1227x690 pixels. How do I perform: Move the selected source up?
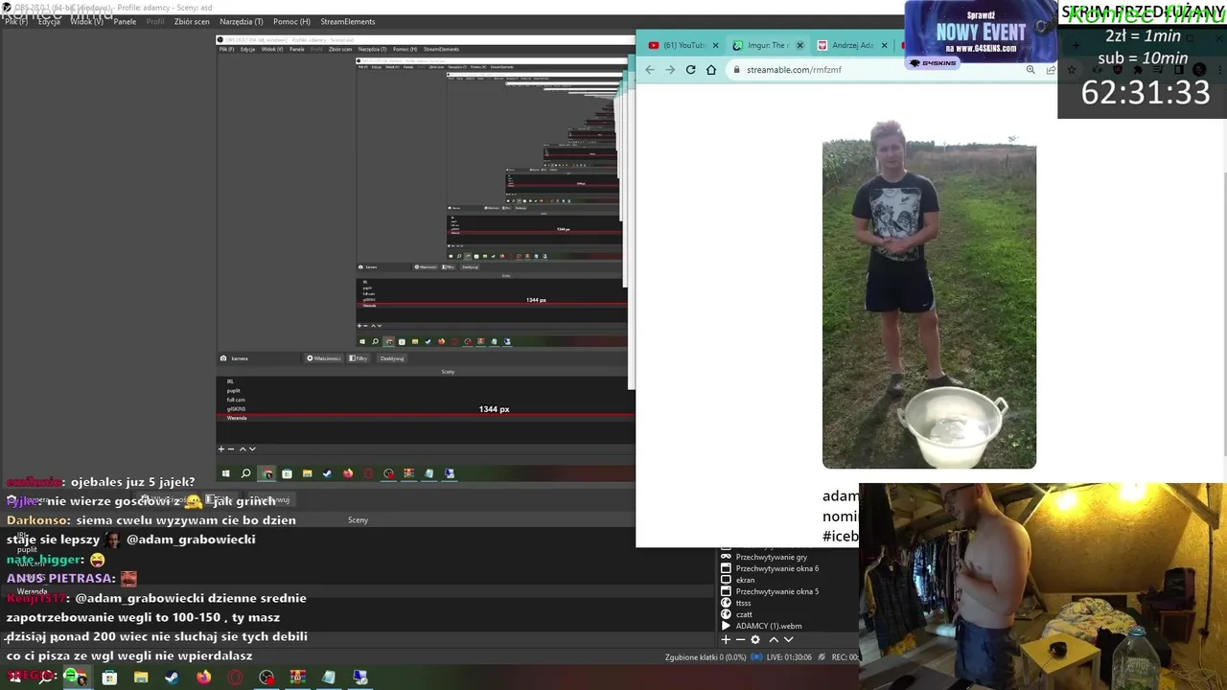point(774,639)
